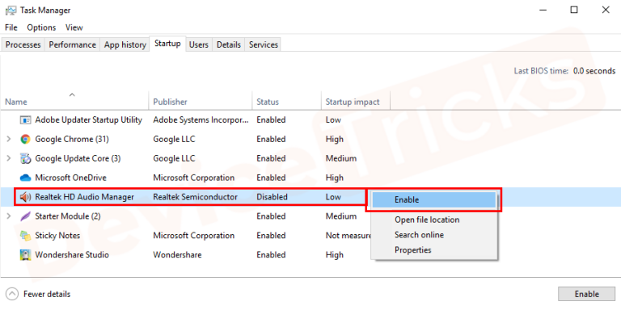
Task: Select the Sticky Notes name
Action: point(57,236)
